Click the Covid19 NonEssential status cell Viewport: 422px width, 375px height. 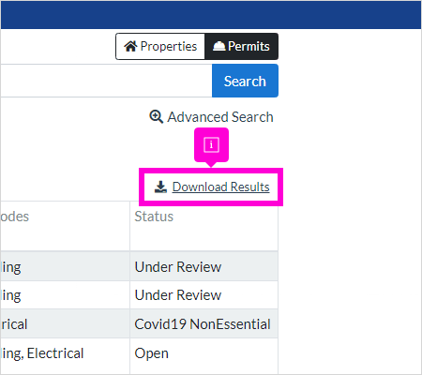click(203, 324)
